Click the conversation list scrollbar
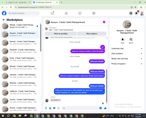This screenshot has height=118, width=146. click(x=41, y=38)
